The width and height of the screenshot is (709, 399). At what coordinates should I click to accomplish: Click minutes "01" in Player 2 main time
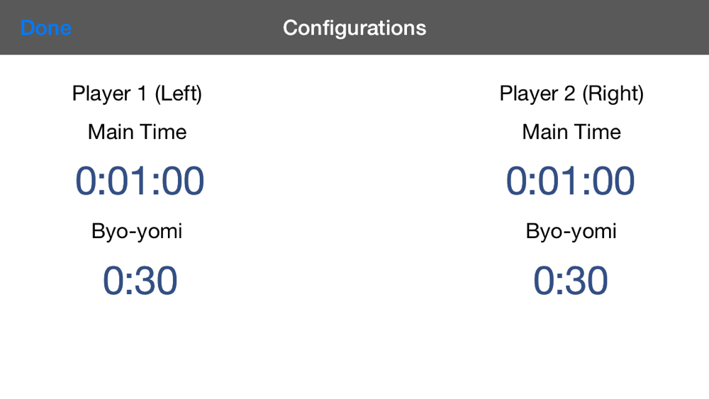click(559, 181)
